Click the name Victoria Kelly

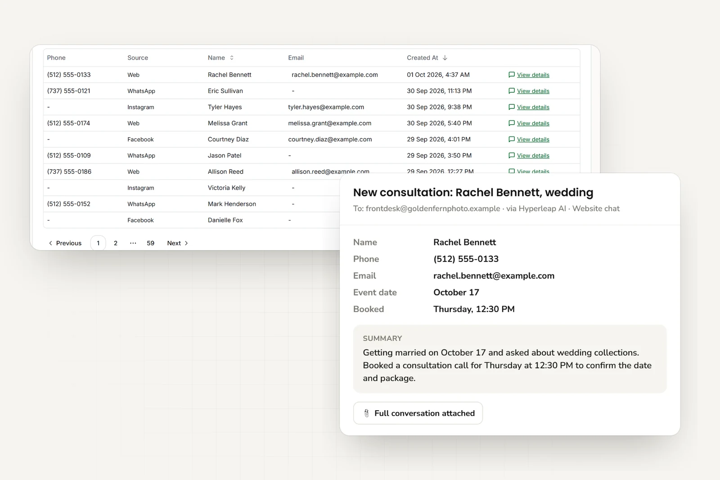coord(227,188)
